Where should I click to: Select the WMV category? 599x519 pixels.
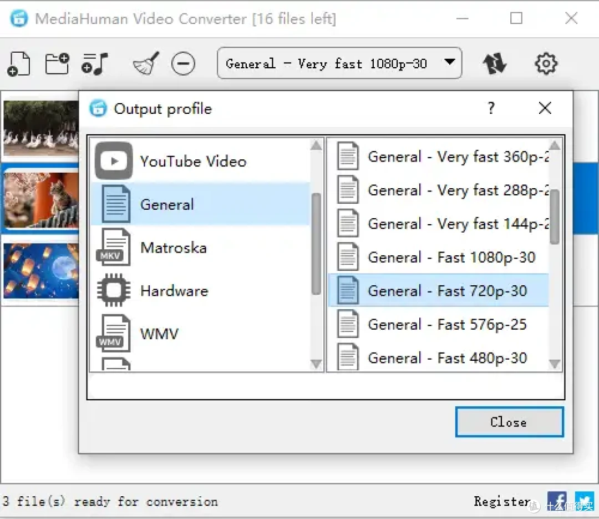(x=201, y=334)
